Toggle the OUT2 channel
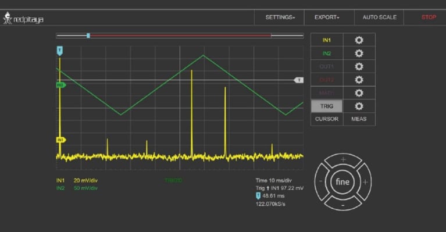 tap(327, 80)
